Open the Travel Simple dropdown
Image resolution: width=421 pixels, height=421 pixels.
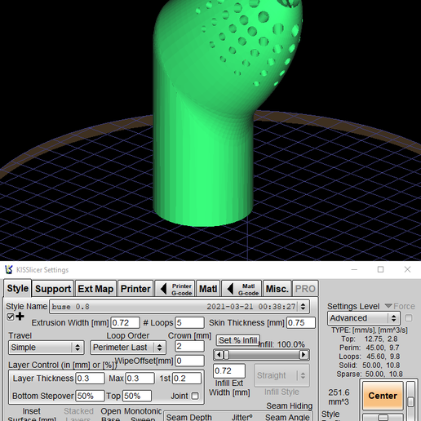coord(47,348)
